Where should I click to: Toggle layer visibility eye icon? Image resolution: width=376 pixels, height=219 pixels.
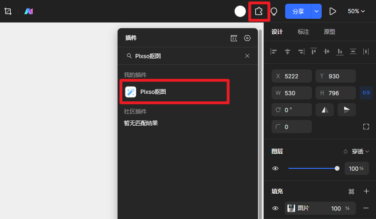pos(275,168)
